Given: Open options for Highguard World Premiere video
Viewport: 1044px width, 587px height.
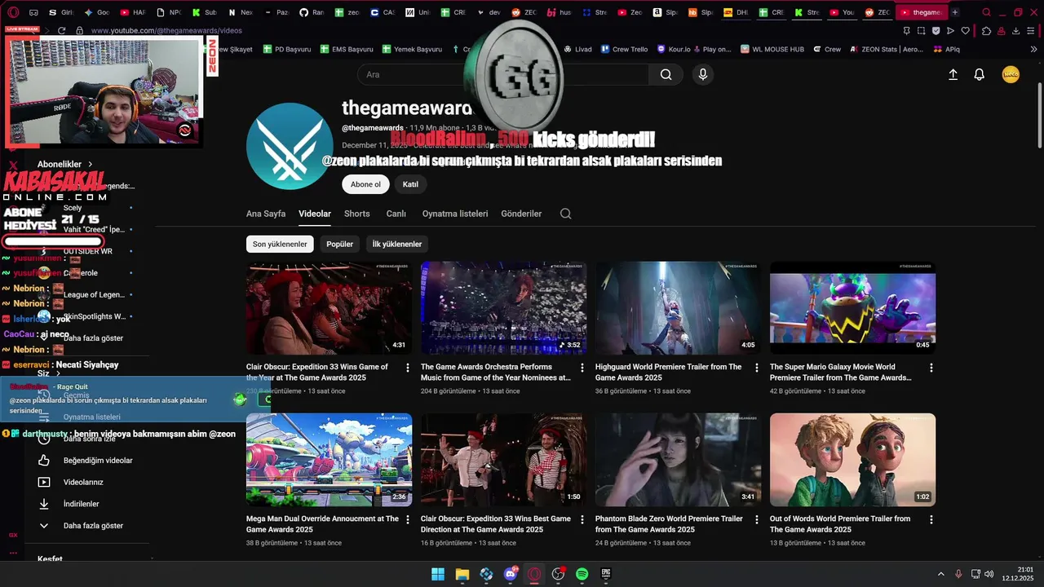Looking at the screenshot, I should (757, 368).
